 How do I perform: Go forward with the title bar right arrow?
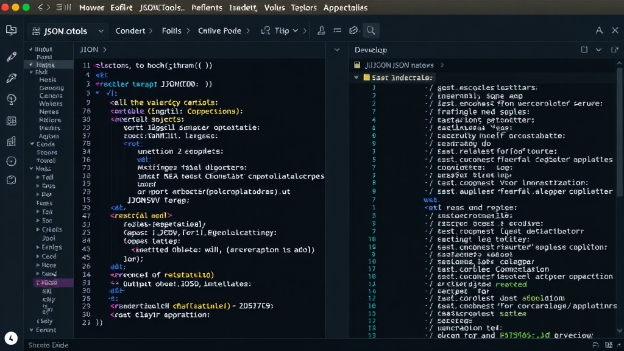click(48, 7)
